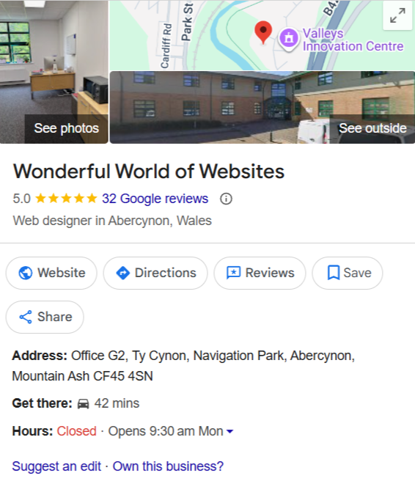The width and height of the screenshot is (415, 492).
Task: Click Cardiff Rd label on the map
Action: coord(166,45)
